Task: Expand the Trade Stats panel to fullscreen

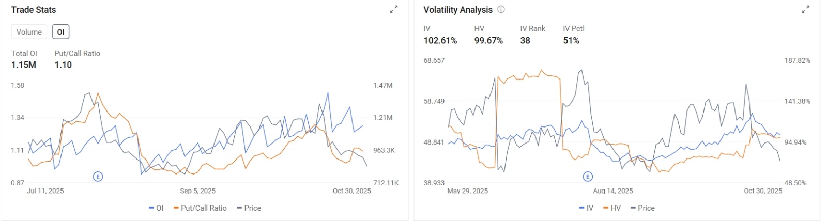Action: 394,9
